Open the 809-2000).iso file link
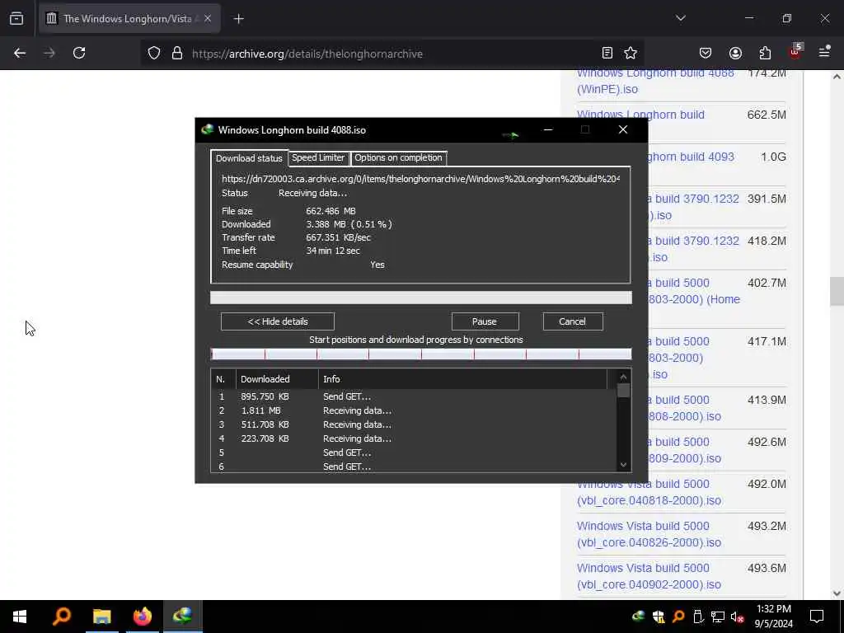Image resolution: width=844 pixels, height=633 pixels. click(x=684, y=458)
